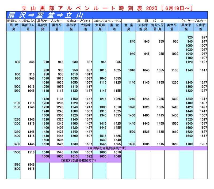Select the 黒部ダム arrival time 1016

pos(31,86)
